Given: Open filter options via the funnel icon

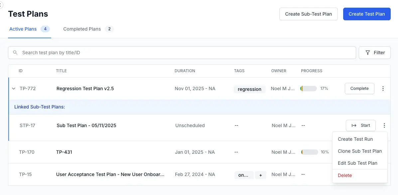Looking at the screenshot, I should pos(368,53).
